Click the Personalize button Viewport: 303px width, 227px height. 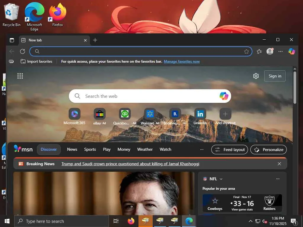coord(268,150)
